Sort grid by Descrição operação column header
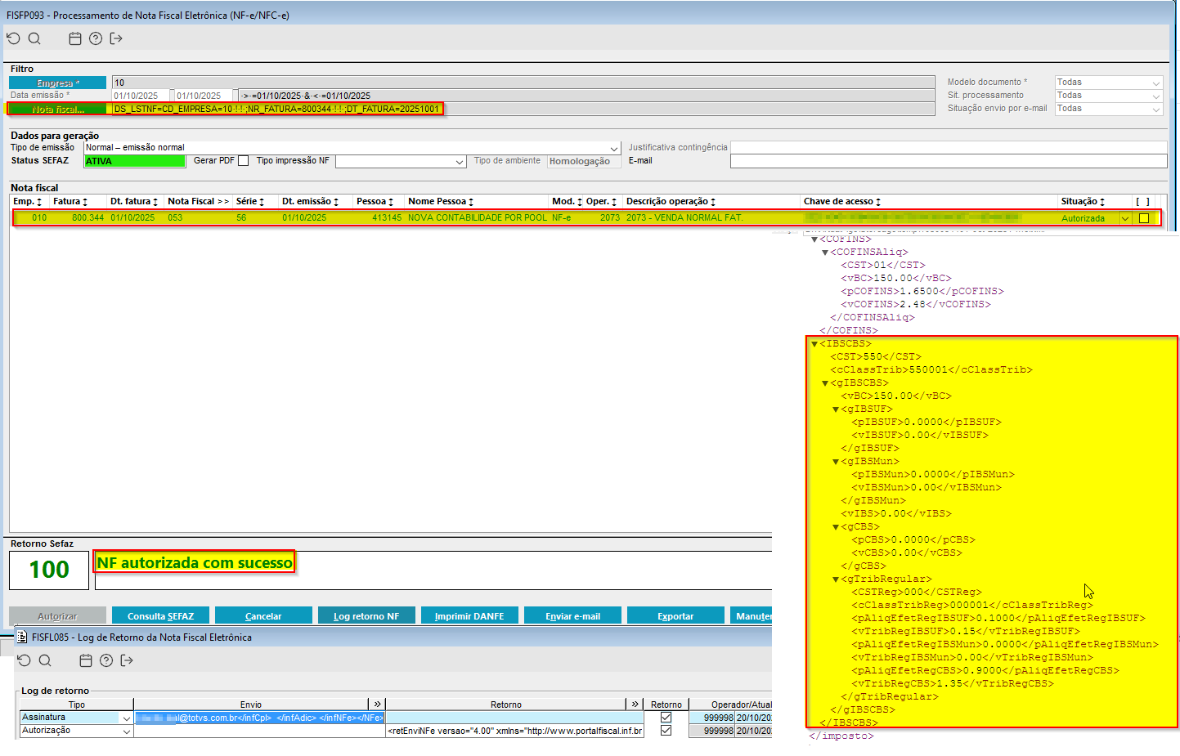 [x=671, y=201]
